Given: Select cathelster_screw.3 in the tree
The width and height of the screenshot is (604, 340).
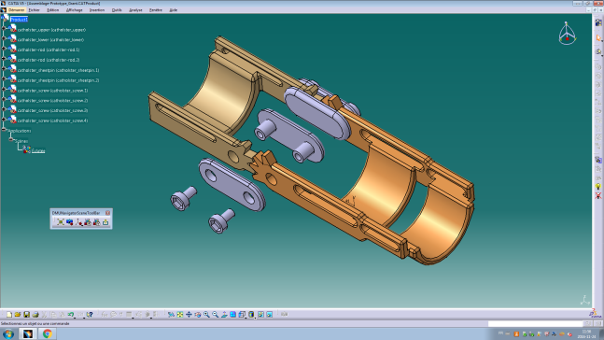Looking at the screenshot, I should 53,110.
